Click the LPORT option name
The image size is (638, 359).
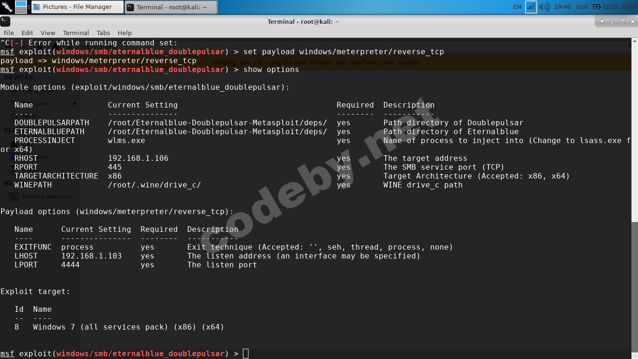coord(26,265)
